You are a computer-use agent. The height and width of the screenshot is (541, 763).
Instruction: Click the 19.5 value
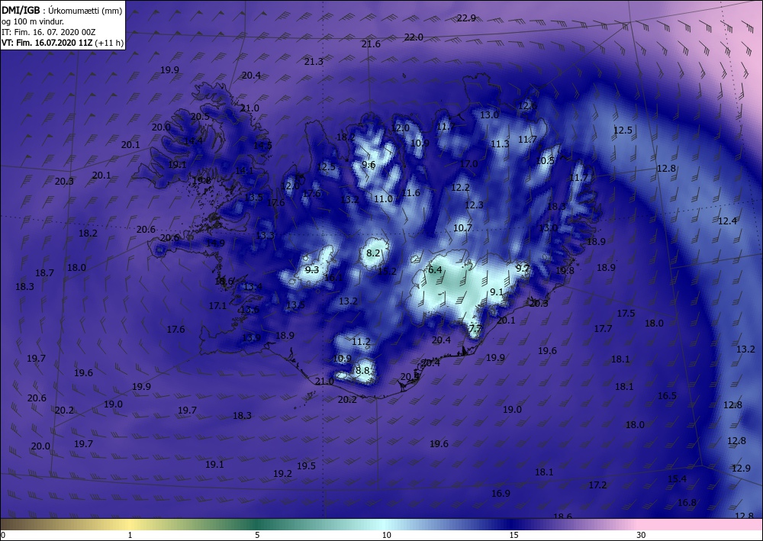coord(306,465)
